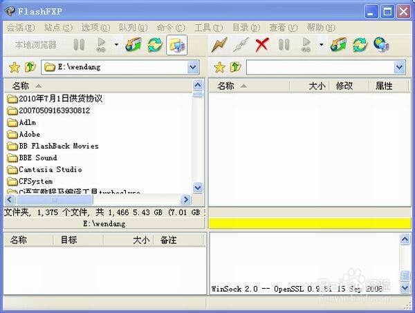Screen dimensions: 415x313
Task: Refresh the local file list
Action: pos(155,44)
